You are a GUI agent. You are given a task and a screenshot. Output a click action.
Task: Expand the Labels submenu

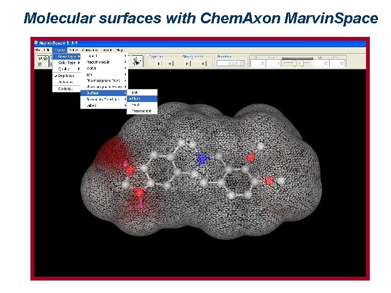pyautogui.click(x=104, y=105)
